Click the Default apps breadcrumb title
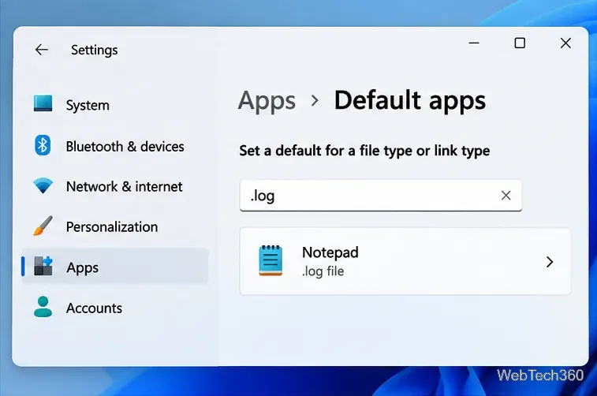The image size is (597, 396). [x=409, y=100]
